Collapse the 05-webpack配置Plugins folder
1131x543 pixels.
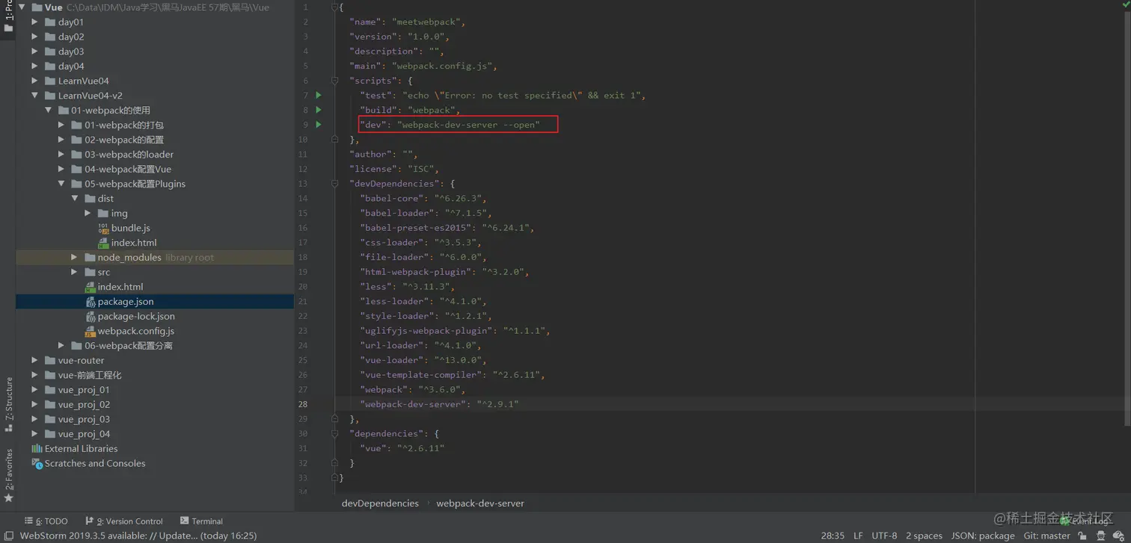point(61,184)
